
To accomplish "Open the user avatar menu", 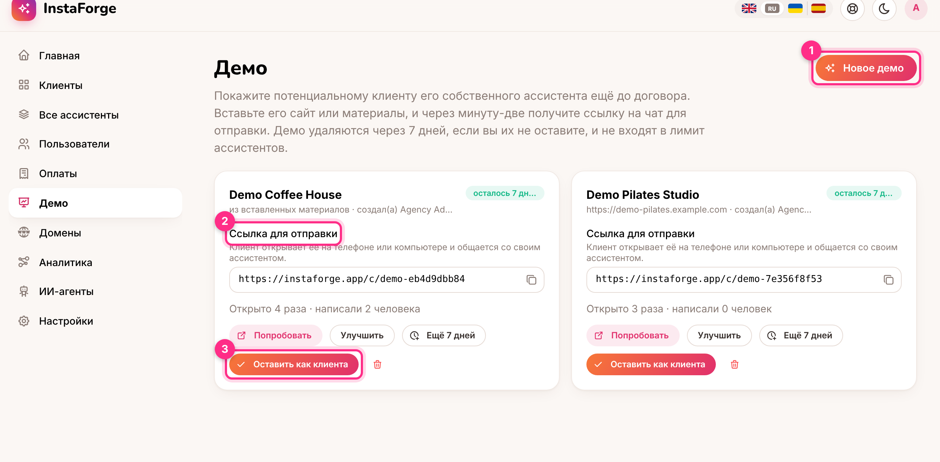I will coord(915,8).
